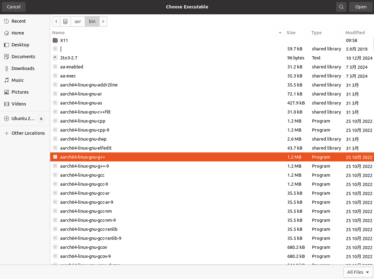
Task: Click the path bar back arrow
Action: click(x=56, y=21)
